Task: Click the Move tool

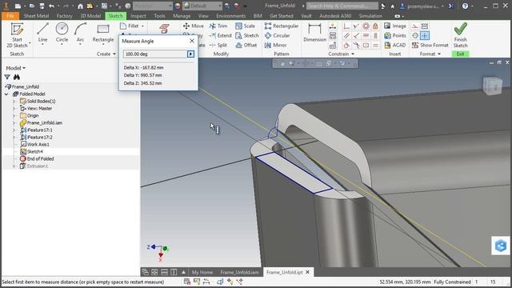Action: 194,26
